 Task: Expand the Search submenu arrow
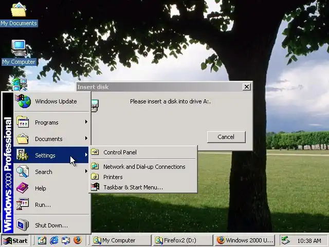pyautogui.click(x=86, y=171)
